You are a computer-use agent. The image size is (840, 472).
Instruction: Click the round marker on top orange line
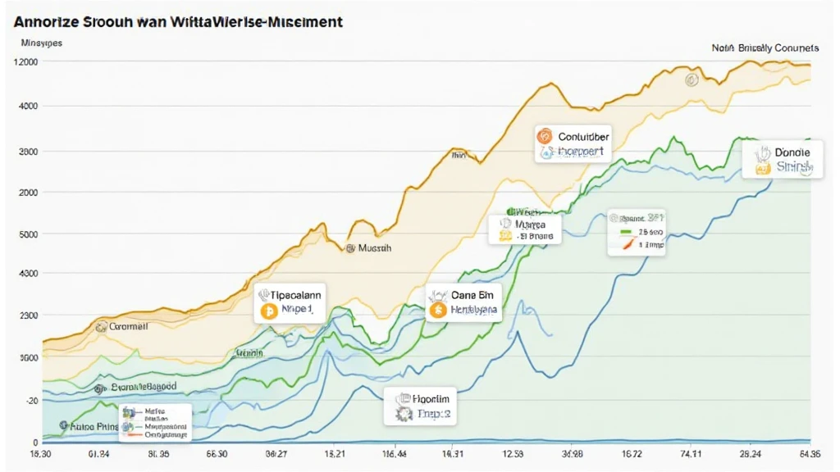[691, 80]
